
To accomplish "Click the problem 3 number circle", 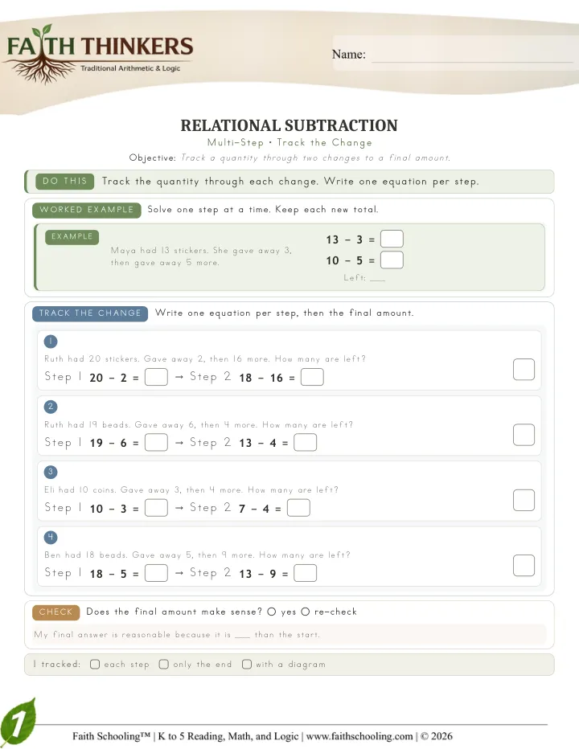I will 51,472.
